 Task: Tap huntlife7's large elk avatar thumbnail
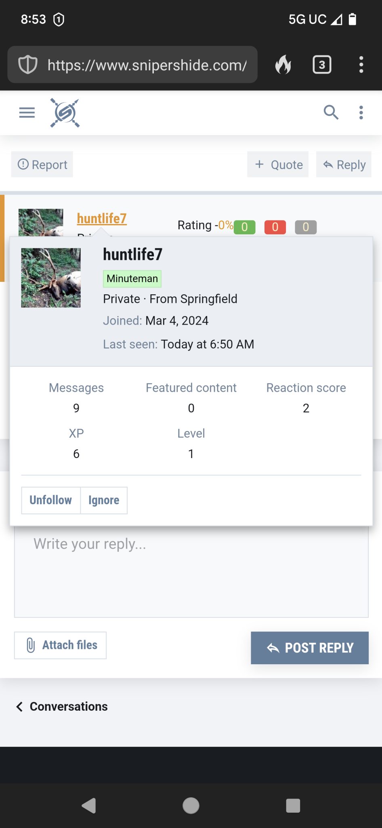tap(51, 278)
